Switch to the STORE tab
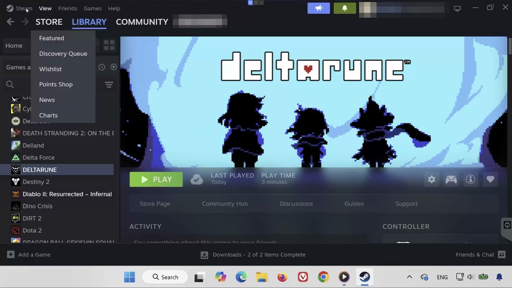 pos(49,22)
